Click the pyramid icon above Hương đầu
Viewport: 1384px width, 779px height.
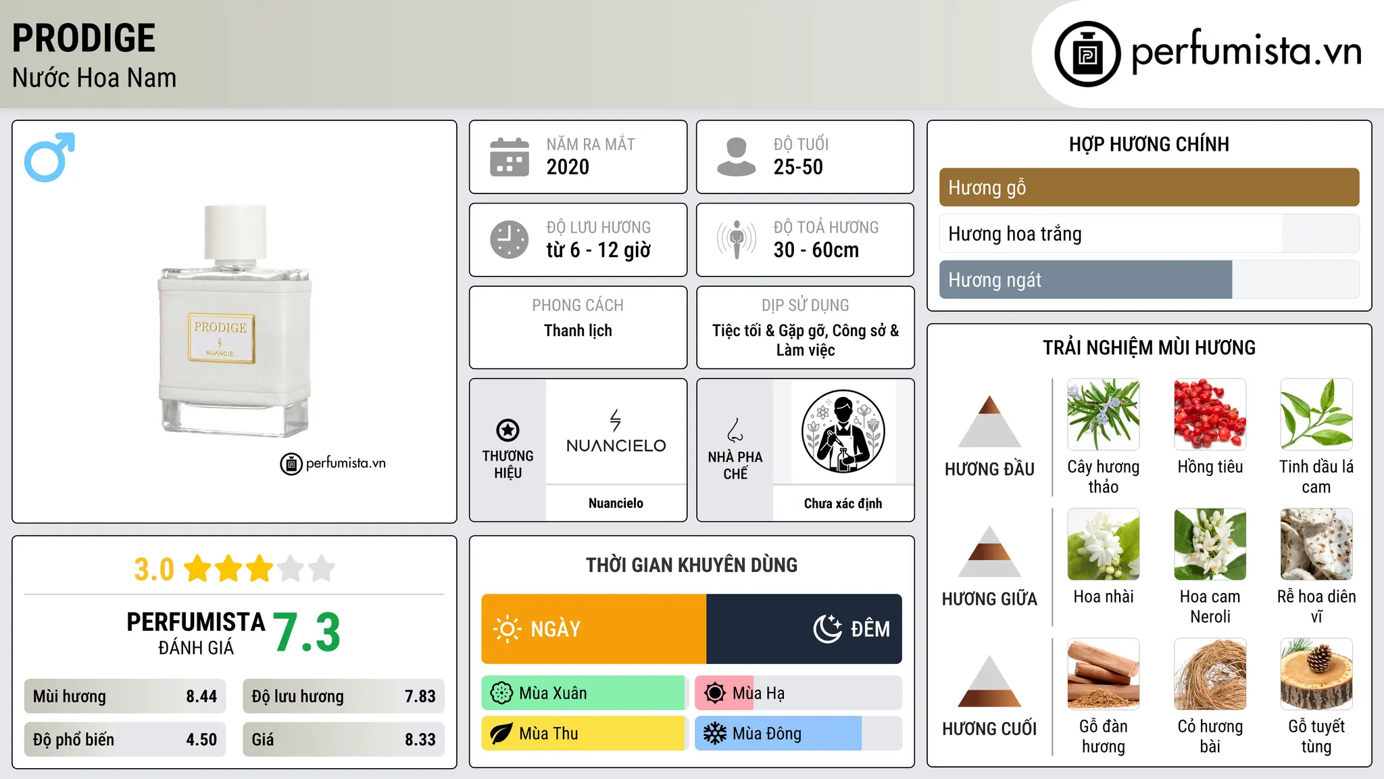989,421
